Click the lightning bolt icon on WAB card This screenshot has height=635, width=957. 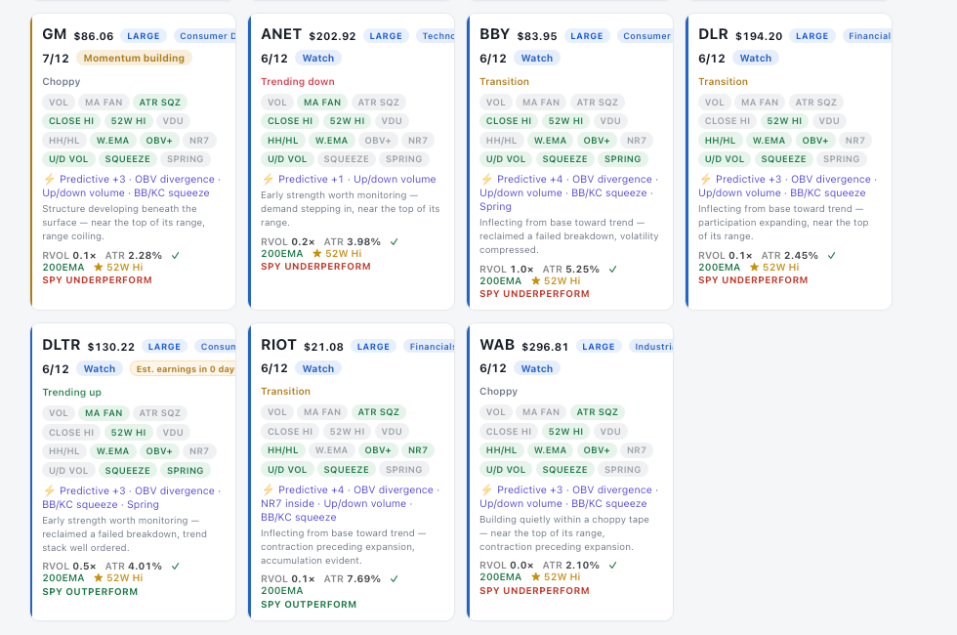(486, 489)
